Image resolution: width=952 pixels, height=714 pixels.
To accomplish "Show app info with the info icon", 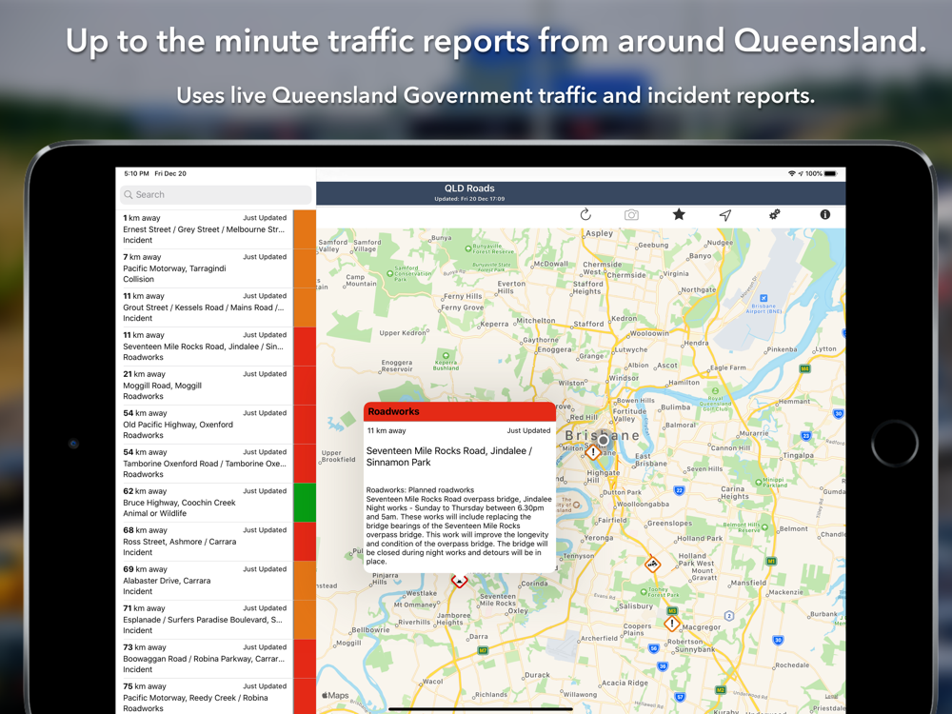I will click(824, 214).
